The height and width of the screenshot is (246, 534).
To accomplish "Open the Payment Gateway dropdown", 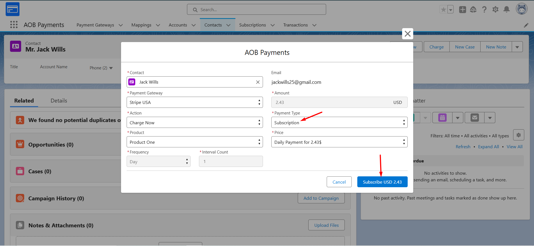I will pyautogui.click(x=195, y=102).
